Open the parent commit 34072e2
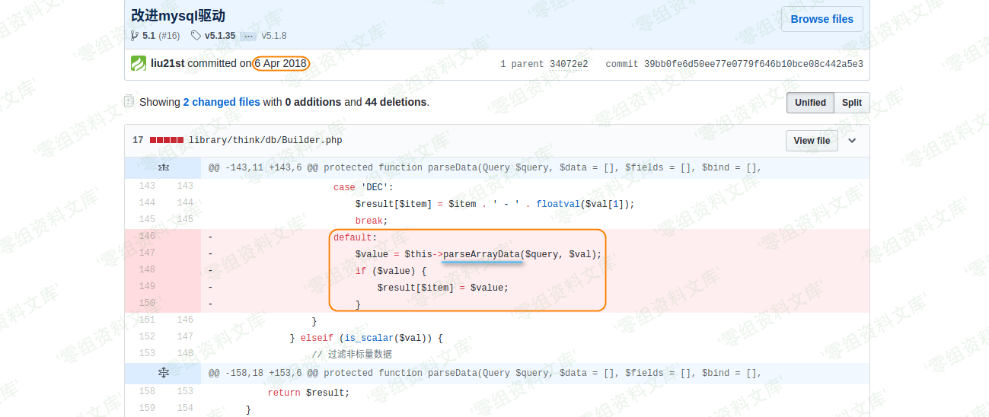The image size is (989, 417). pos(568,65)
